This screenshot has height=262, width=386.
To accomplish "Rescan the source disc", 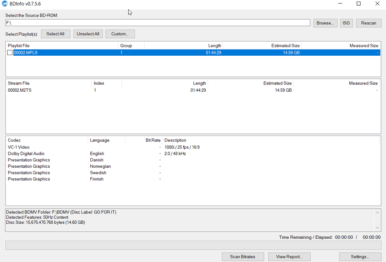I will point(369,23).
